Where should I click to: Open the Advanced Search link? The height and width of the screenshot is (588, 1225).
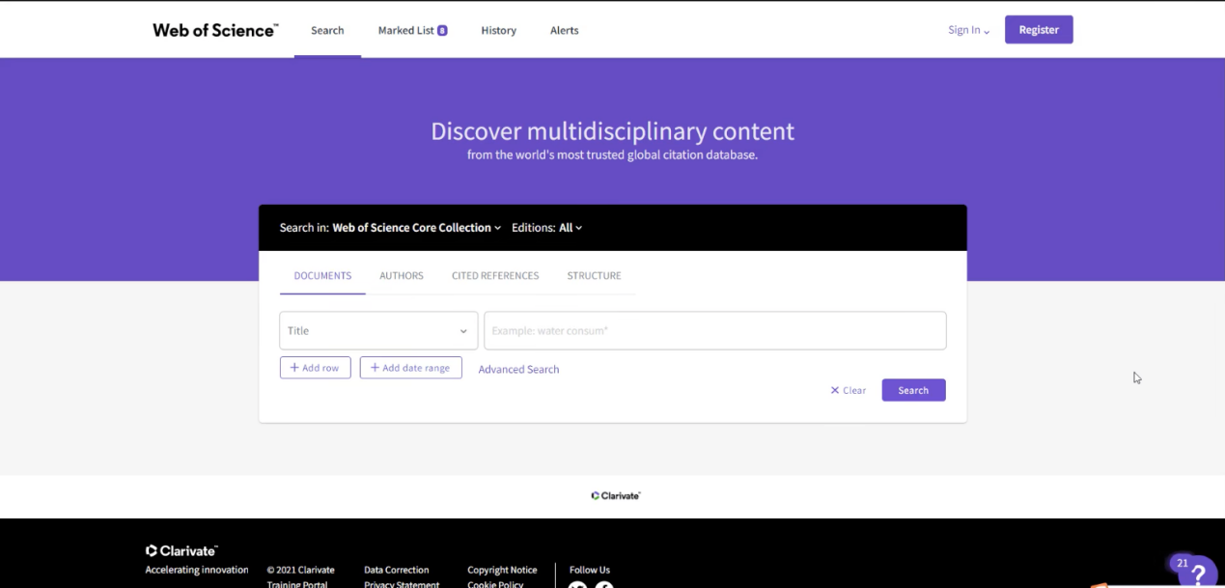[x=518, y=369]
